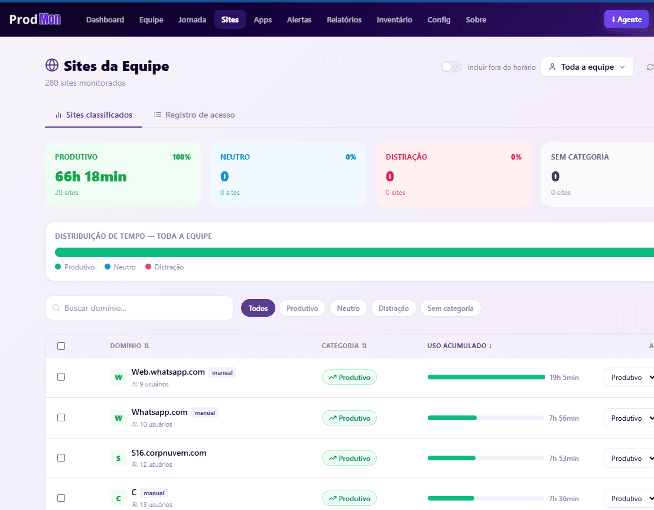Click the manual badge on row C
This screenshot has height=510, width=654.
(x=154, y=493)
